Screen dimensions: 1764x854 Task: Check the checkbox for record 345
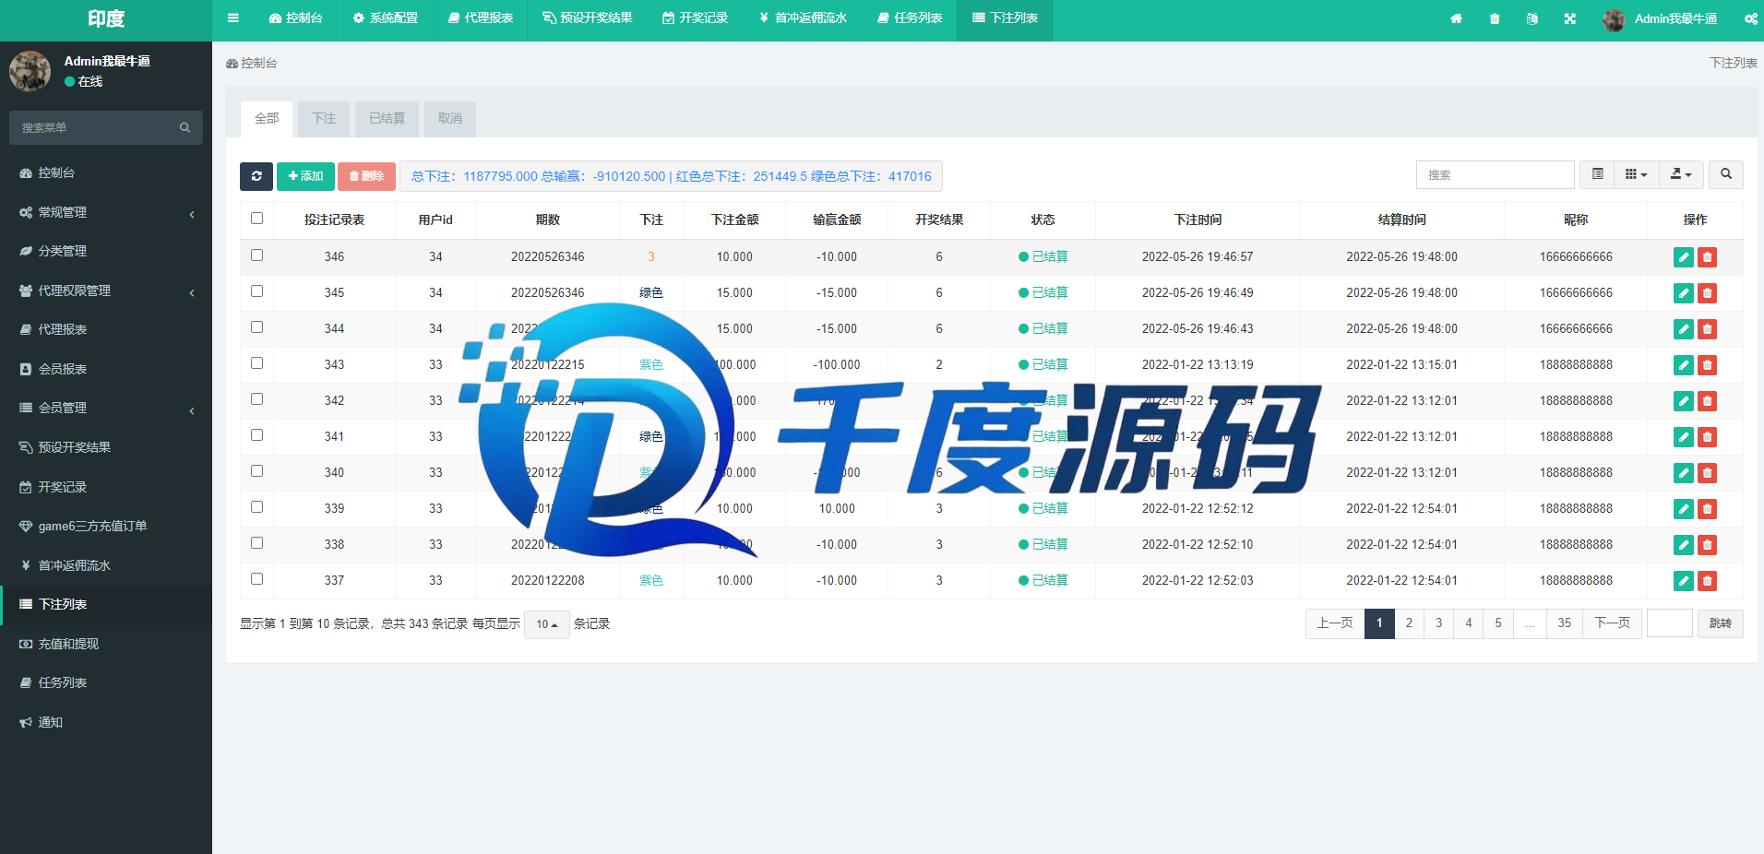[x=256, y=291]
